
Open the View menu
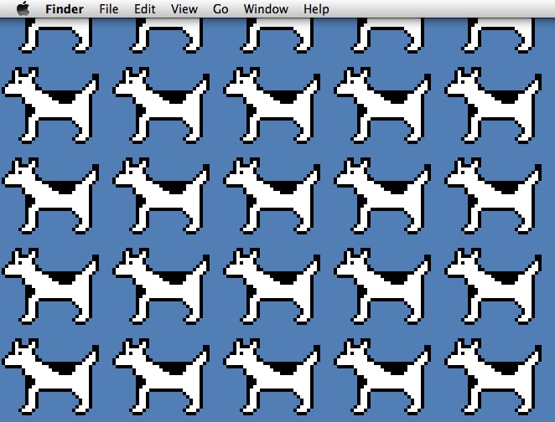click(x=184, y=9)
